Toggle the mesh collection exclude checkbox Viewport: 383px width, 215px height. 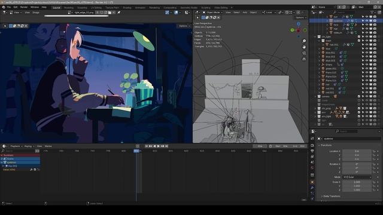359,41
